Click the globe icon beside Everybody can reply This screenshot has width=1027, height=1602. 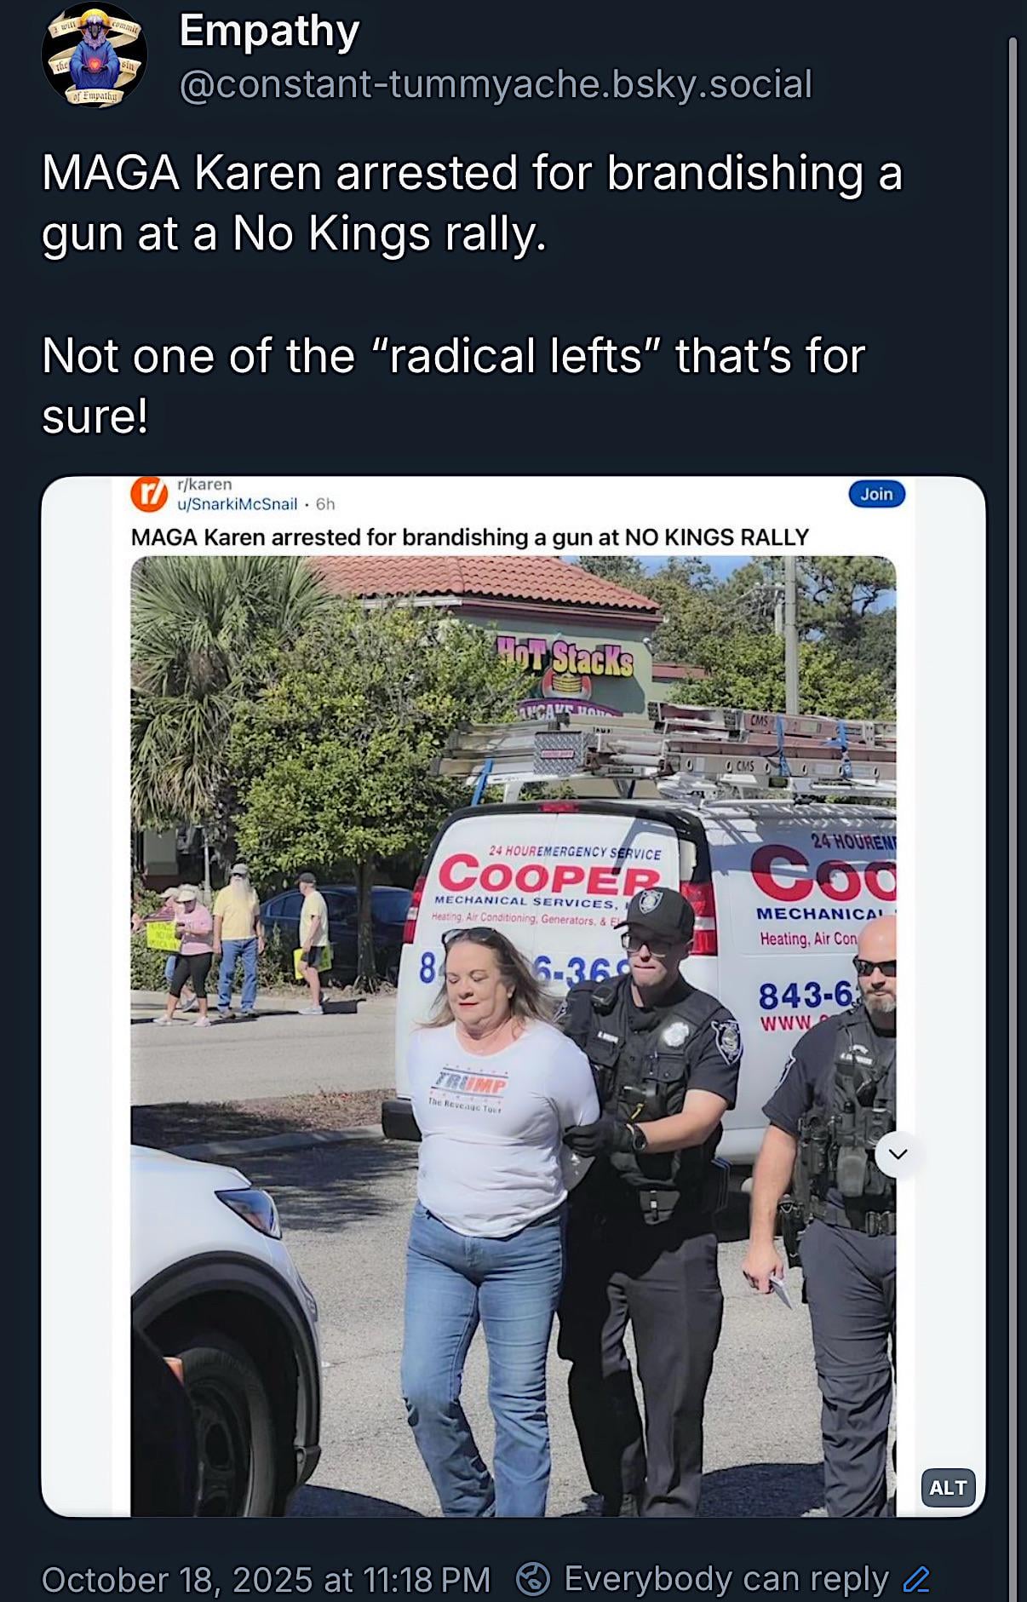[x=533, y=1579]
